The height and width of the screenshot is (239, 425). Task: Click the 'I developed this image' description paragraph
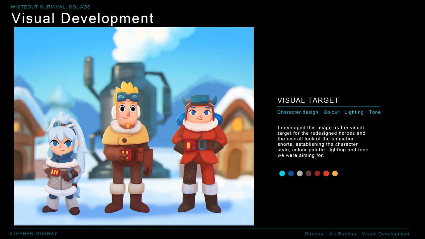click(x=323, y=141)
